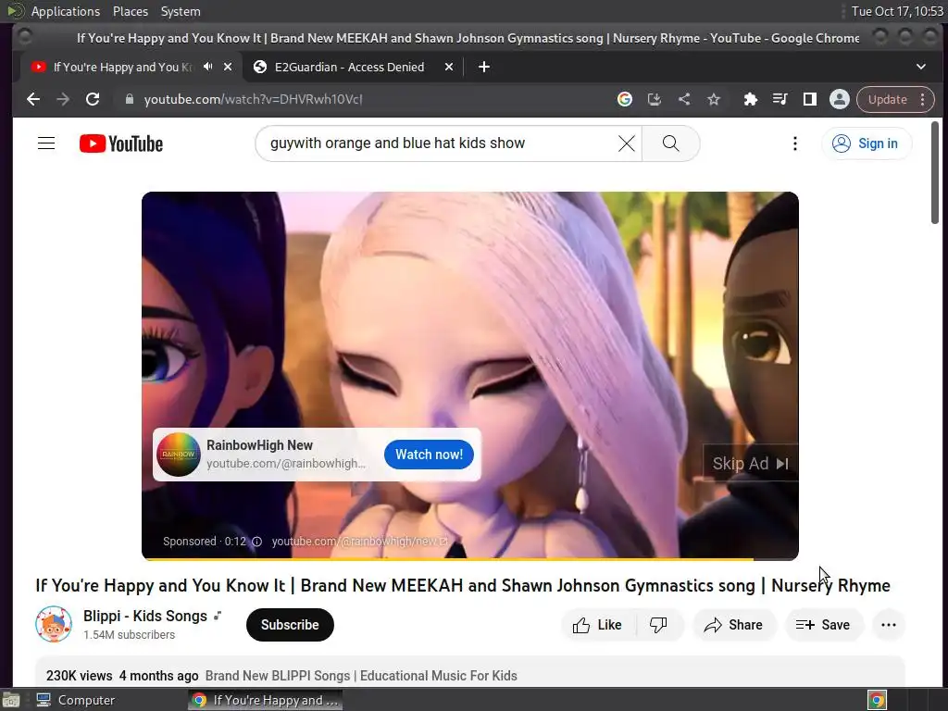Click the Sign in button
948x711 pixels.
click(x=866, y=143)
